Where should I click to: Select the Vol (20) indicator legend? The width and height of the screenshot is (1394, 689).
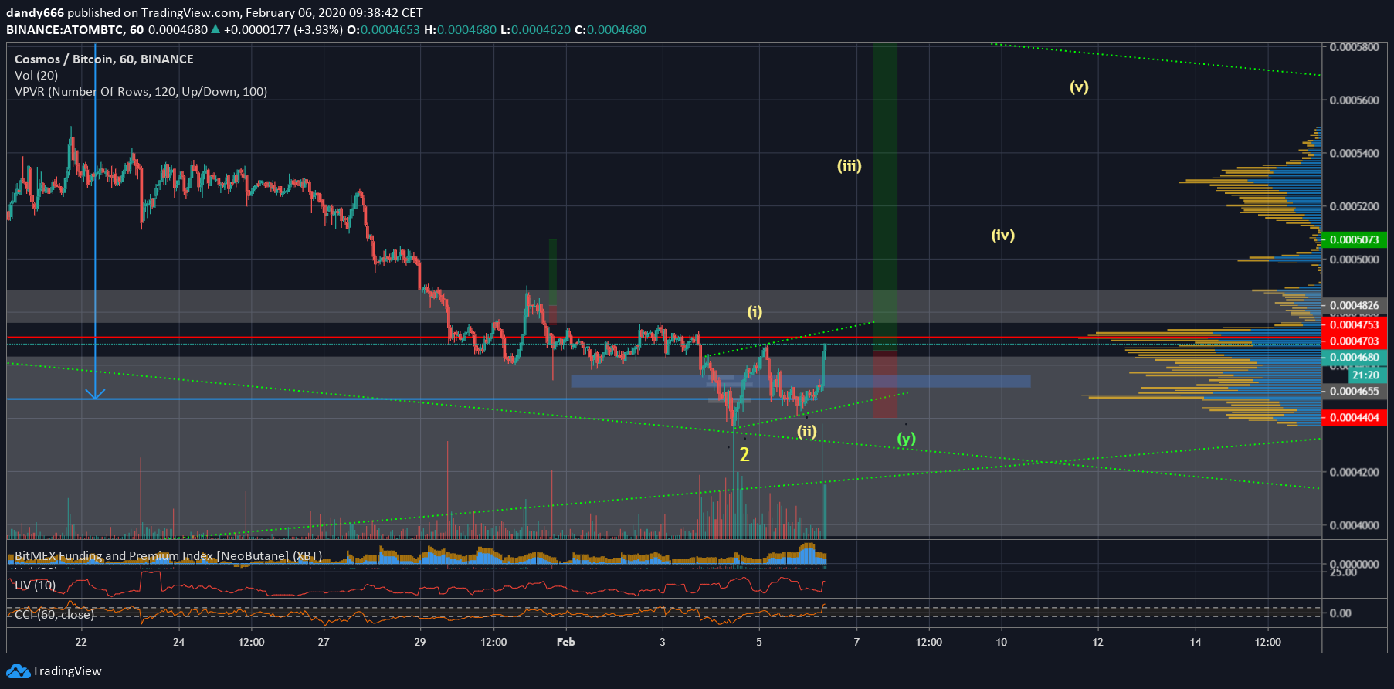point(36,75)
